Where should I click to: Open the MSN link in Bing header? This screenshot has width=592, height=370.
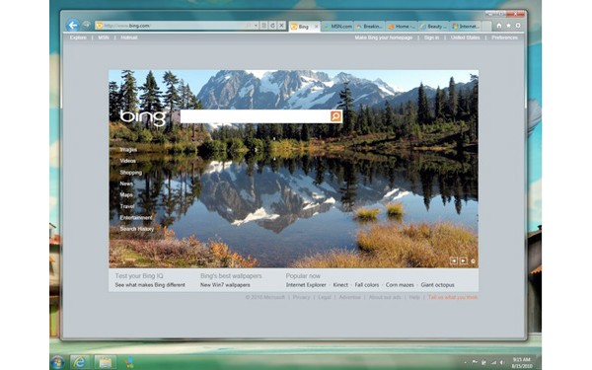(104, 37)
